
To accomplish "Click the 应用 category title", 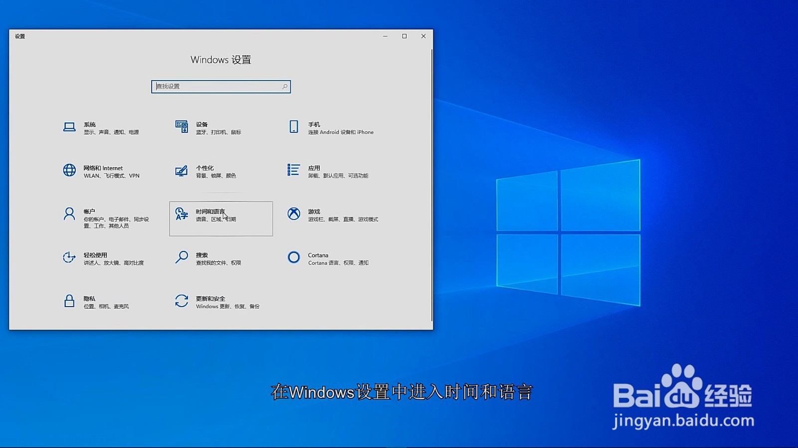I will (x=314, y=168).
